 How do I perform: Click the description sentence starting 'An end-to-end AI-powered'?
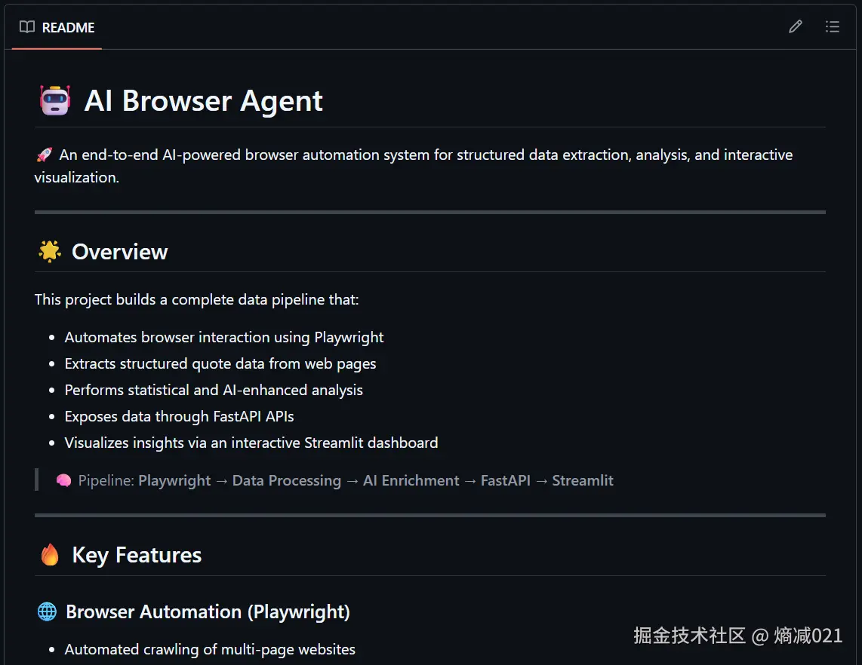coord(413,167)
